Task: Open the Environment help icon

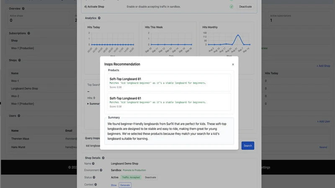Action: [x=101, y=170]
